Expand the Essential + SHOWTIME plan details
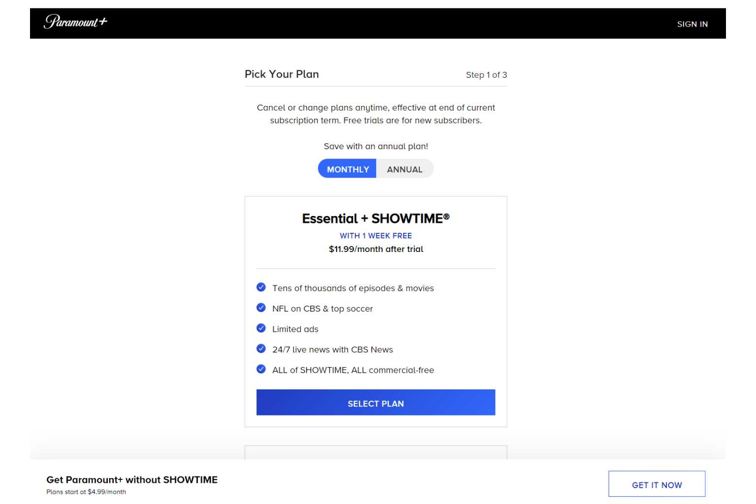756x504 pixels. (x=376, y=219)
